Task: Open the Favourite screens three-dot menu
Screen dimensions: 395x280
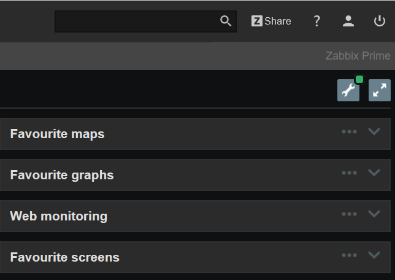Action: 350,255
